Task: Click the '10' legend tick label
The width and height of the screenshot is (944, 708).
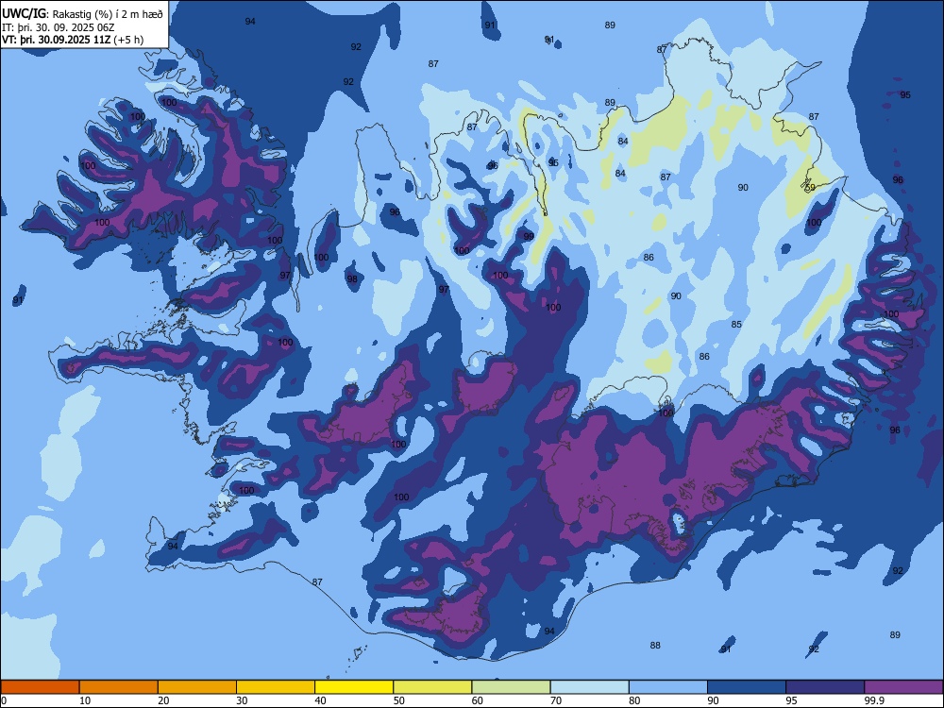Action: [85, 700]
